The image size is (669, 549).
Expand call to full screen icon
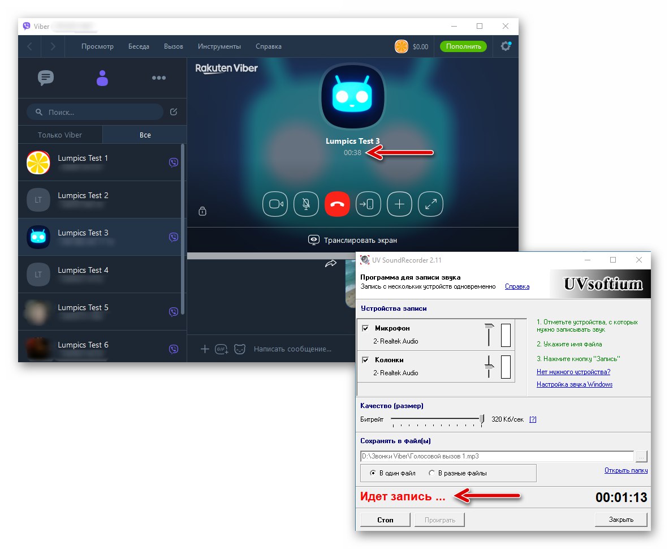pos(430,204)
